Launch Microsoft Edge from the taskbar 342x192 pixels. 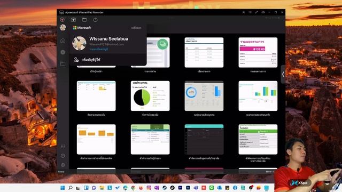[125, 188]
